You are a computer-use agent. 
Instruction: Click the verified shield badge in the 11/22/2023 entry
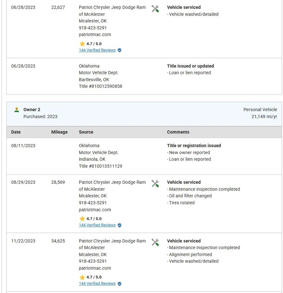coord(119,284)
